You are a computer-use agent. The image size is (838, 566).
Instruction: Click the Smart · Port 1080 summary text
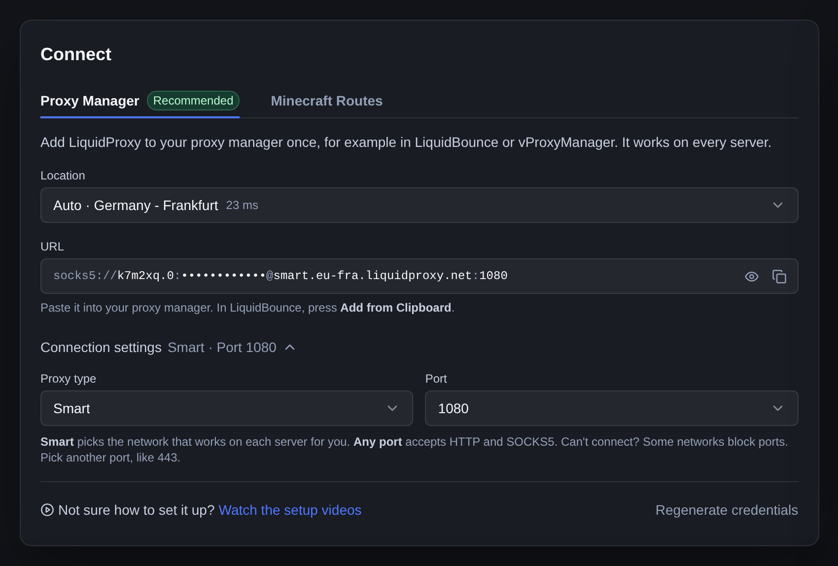[222, 348]
